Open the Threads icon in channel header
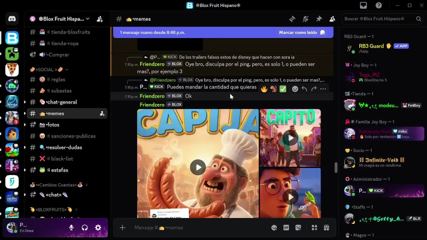427x240 pixels. pyautogui.click(x=292, y=19)
